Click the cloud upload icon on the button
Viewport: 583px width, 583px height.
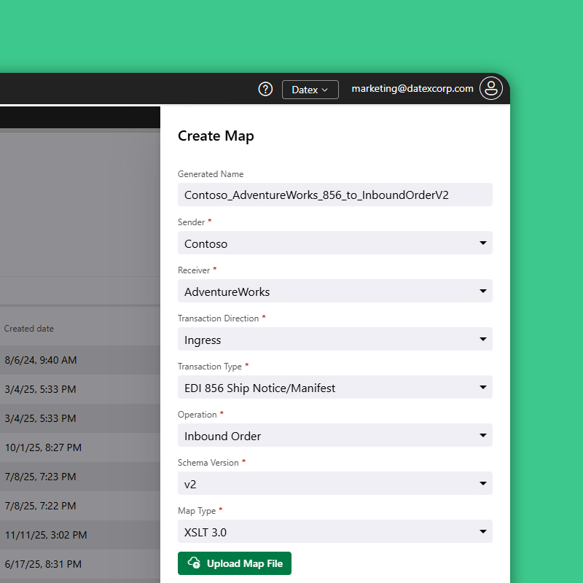[x=194, y=563]
